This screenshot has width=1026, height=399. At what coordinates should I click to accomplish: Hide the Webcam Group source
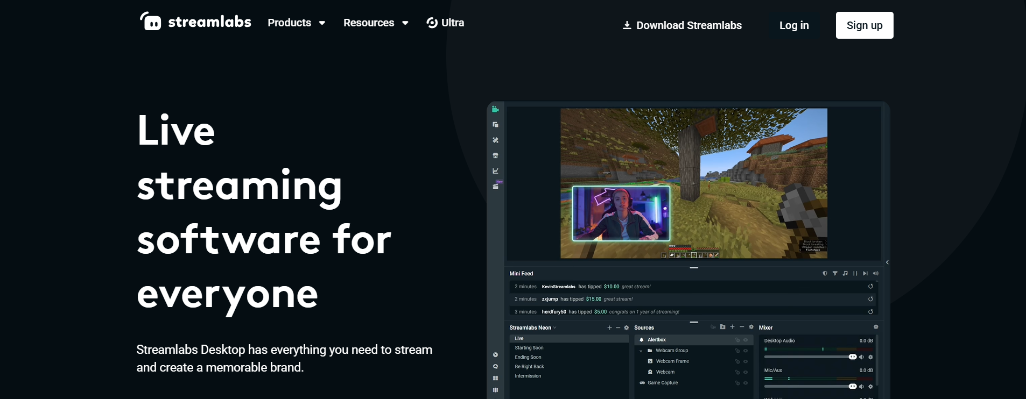point(746,351)
